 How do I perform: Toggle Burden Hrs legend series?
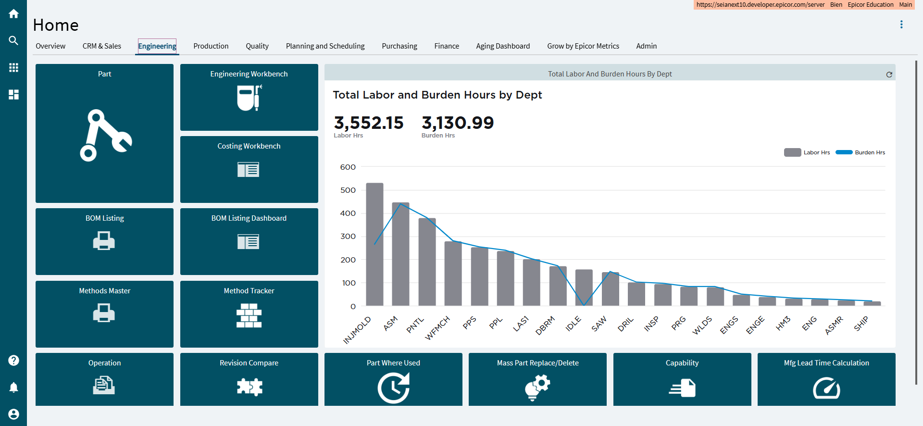tap(860, 152)
